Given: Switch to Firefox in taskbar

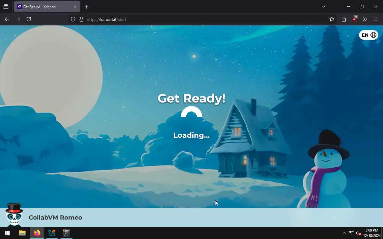Looking at the screenshot, I should (37, 233).
